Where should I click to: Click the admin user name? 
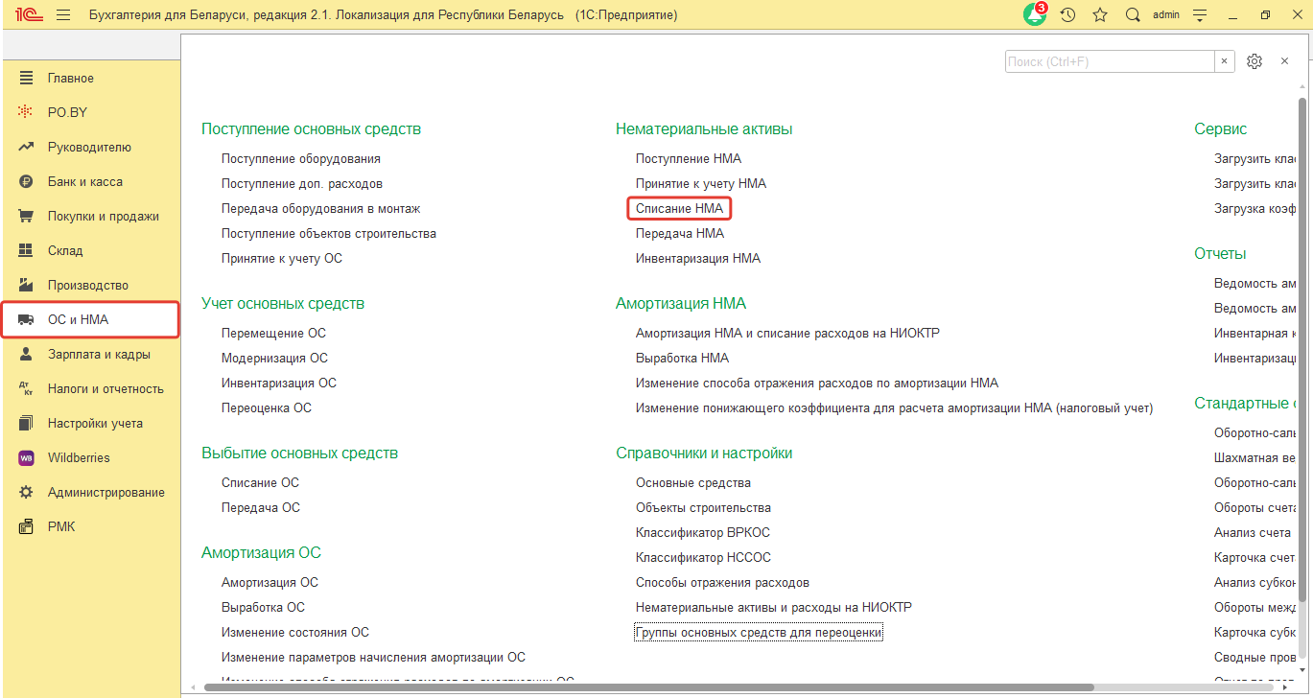(x=1165, y=15)
